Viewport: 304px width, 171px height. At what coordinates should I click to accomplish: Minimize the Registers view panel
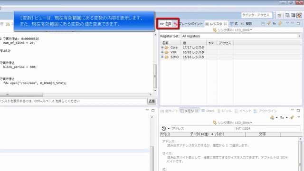click(x=293, y=23)
